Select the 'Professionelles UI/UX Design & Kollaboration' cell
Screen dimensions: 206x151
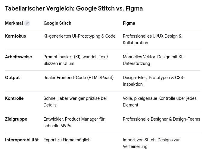[x=152, y=39]
